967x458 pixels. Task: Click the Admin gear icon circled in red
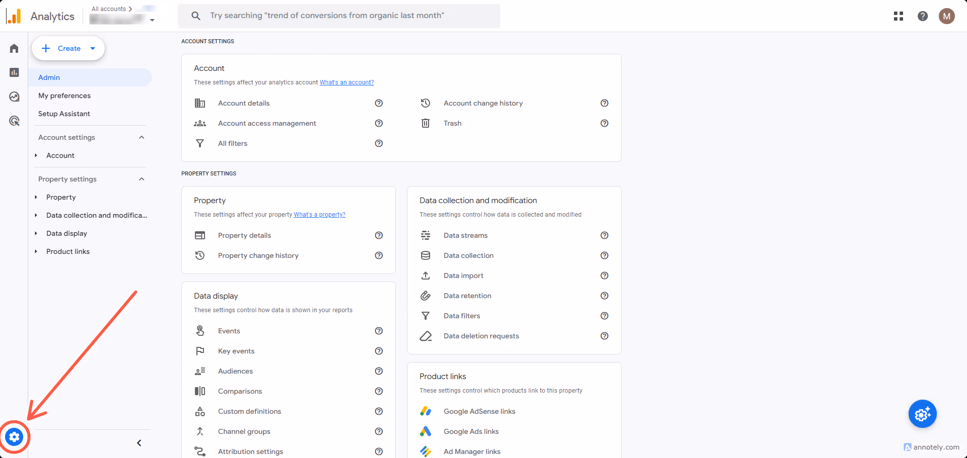pos(14,437)
